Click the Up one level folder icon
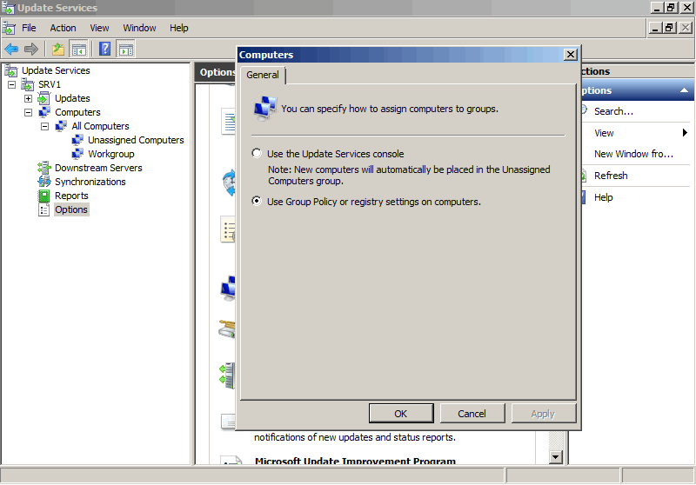The height and width of the screenshot is (485, 696). [58, 49]
